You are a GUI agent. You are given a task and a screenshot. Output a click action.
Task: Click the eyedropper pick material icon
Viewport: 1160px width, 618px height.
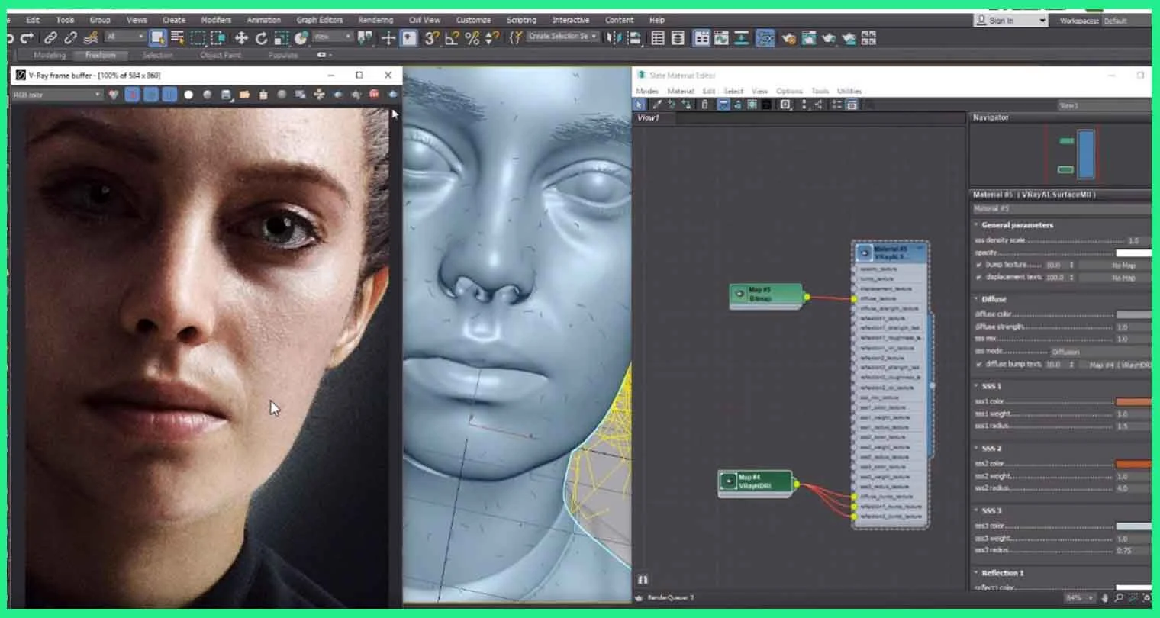656,105
